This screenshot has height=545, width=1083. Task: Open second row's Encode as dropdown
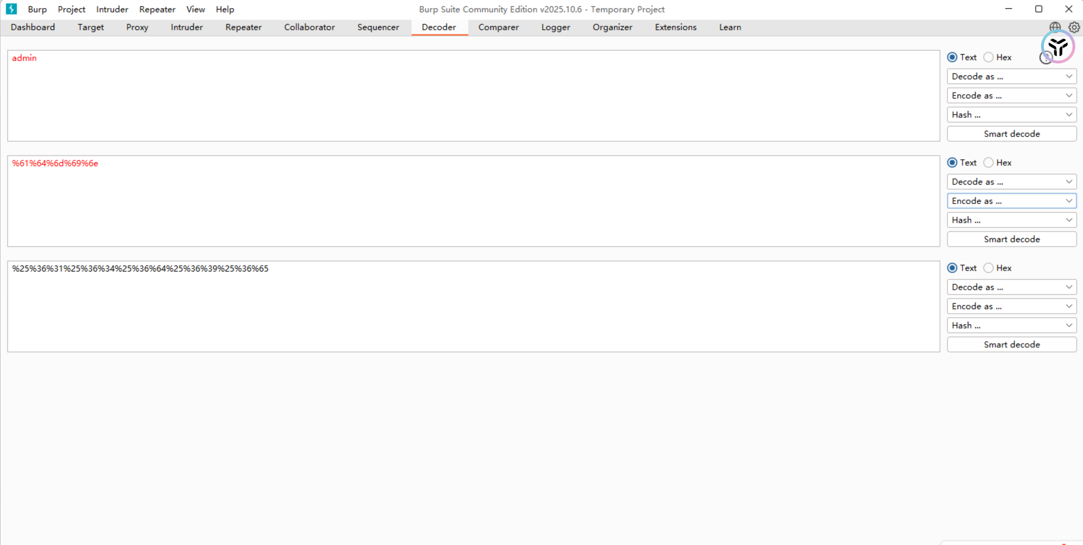point(1011,201)
